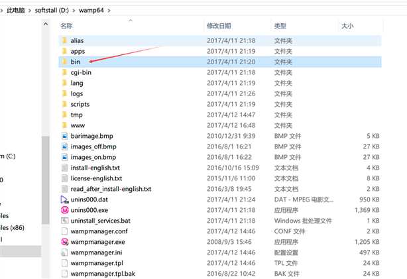407x279 pixels.
Task: Select the cgi-bin folder name
Action: coord(81,72)
